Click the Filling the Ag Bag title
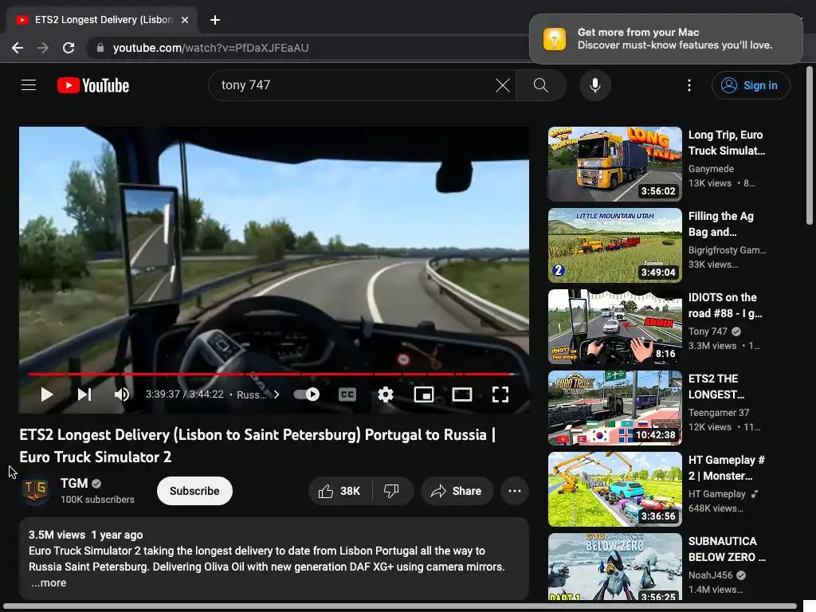 tap(720, 224)
